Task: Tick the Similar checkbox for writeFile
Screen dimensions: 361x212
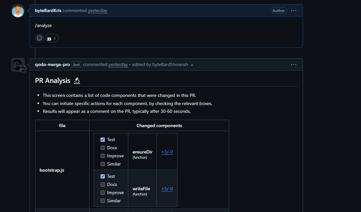Action: [103, 201]
